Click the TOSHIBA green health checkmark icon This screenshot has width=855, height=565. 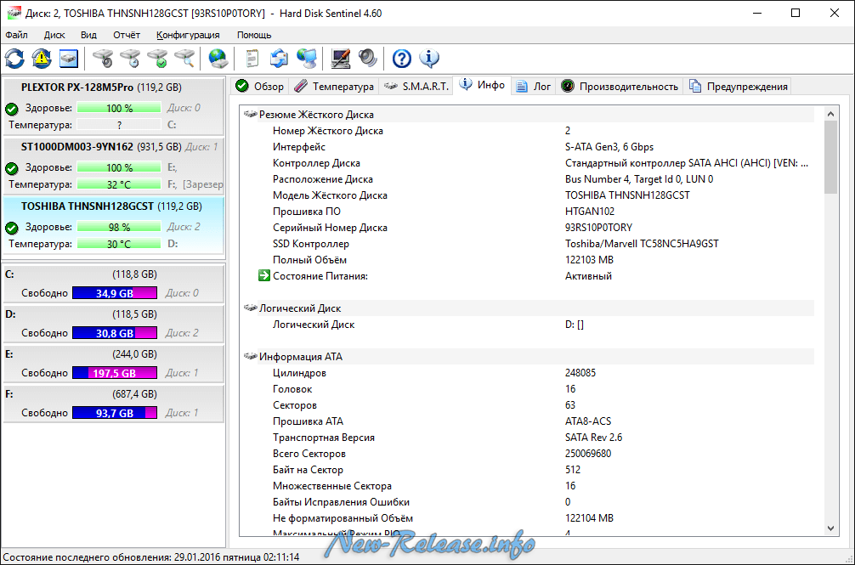tap(11, 228)
